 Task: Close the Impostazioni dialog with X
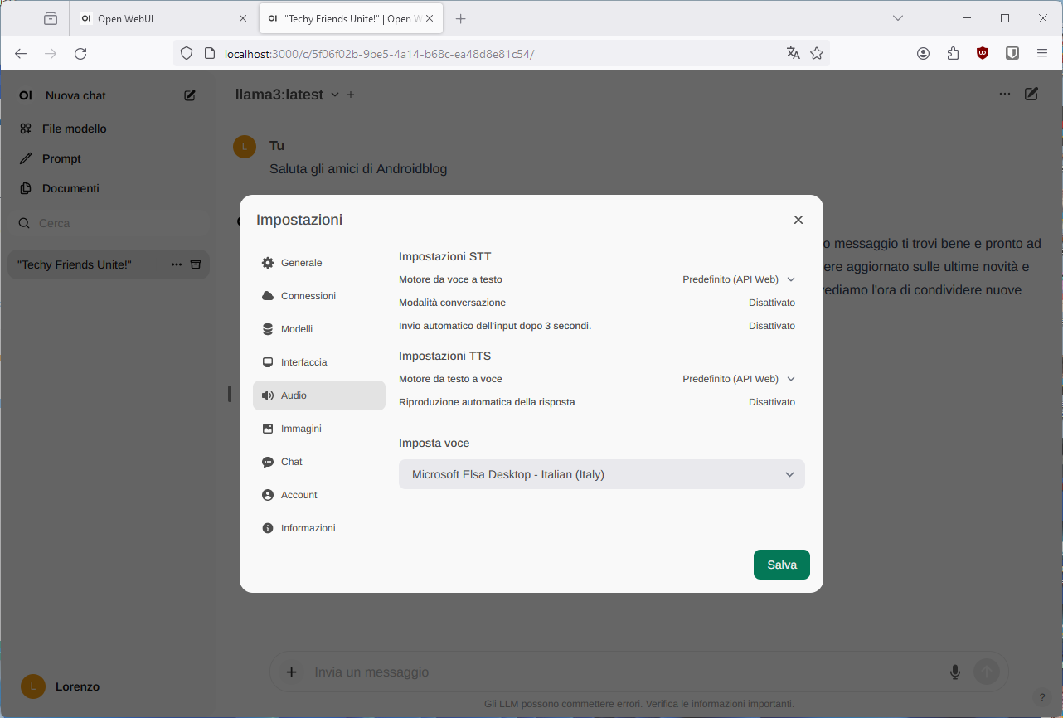click(x=798, y=220)
